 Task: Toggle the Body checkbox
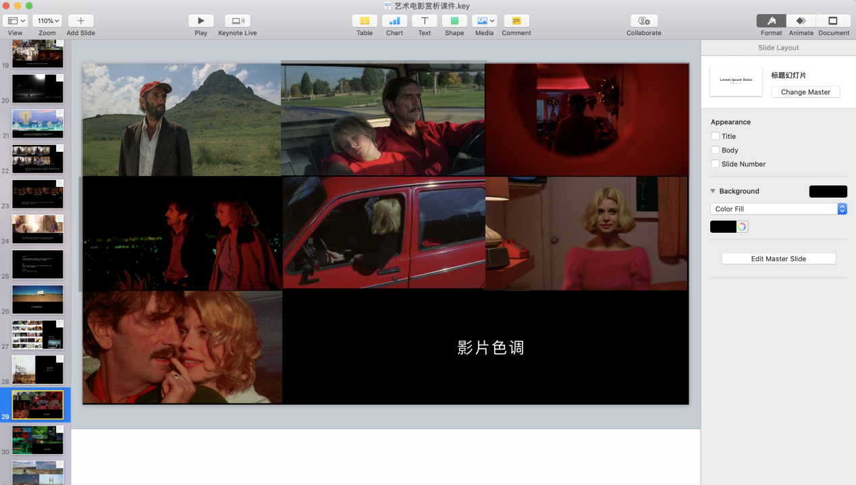pos(715,150)
